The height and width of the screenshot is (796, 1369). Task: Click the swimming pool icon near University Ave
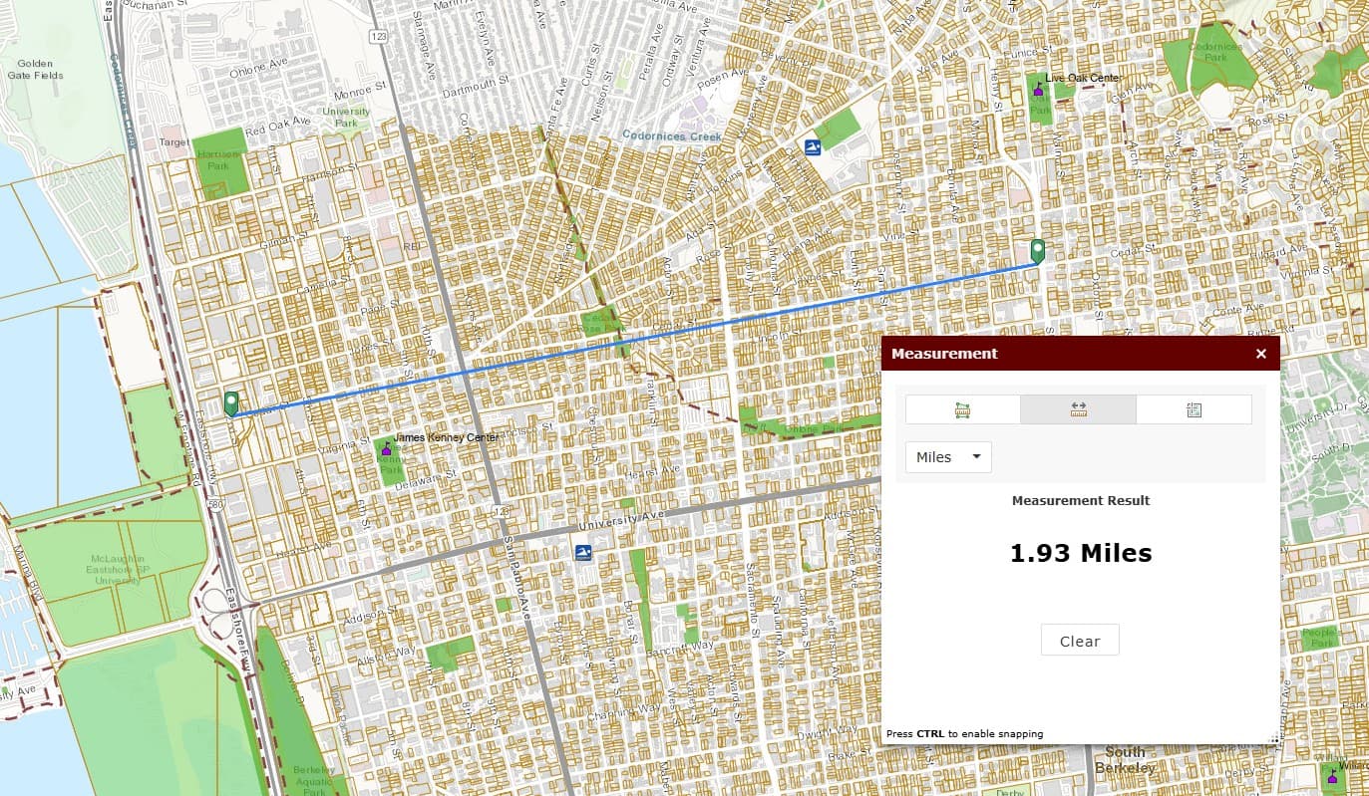click(581, 552)
